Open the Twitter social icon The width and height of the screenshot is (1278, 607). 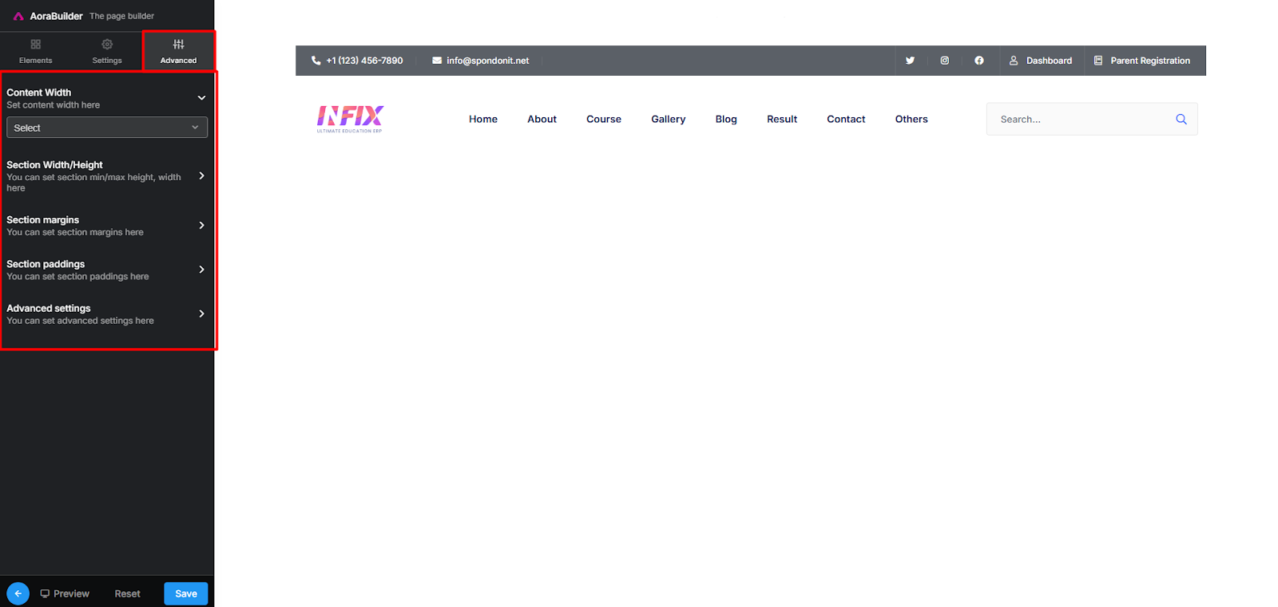point(910,61)
